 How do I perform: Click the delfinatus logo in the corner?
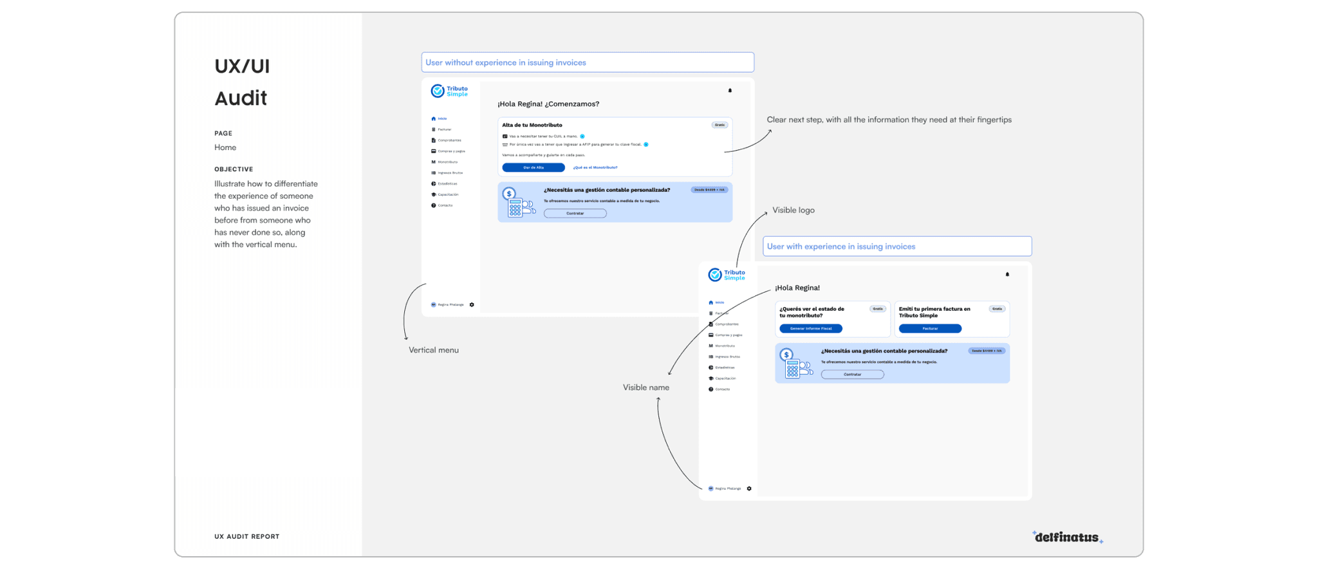pyautogui.click(x=1068, y=537)
